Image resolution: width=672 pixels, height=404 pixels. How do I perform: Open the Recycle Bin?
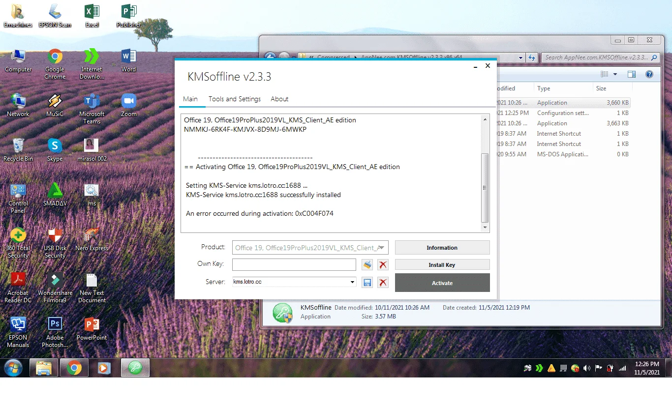(x=18, y=150)
